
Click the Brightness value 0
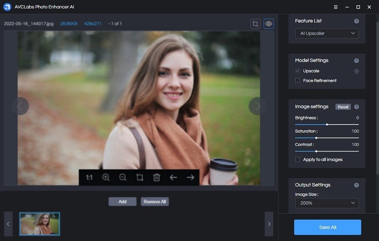[358, 118]
